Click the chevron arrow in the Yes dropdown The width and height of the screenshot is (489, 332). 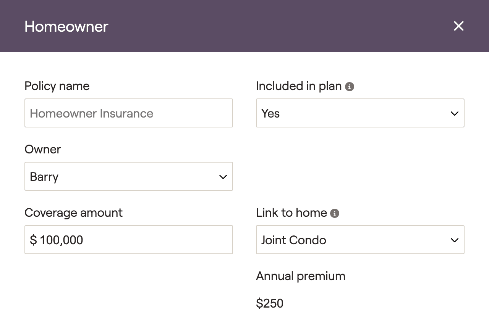(454, 113)
